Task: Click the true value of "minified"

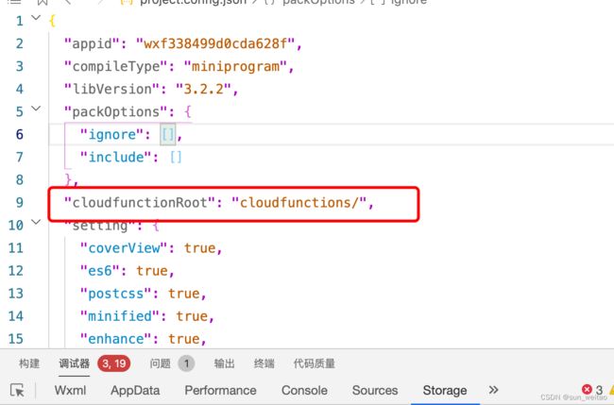Action: (192, 315)
